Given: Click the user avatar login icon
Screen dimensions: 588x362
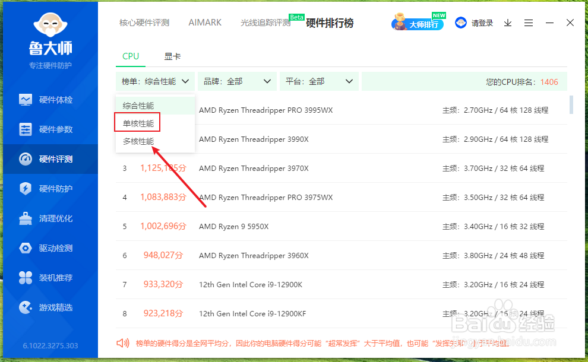Looking at the screenshot, I should click(460, 23).
